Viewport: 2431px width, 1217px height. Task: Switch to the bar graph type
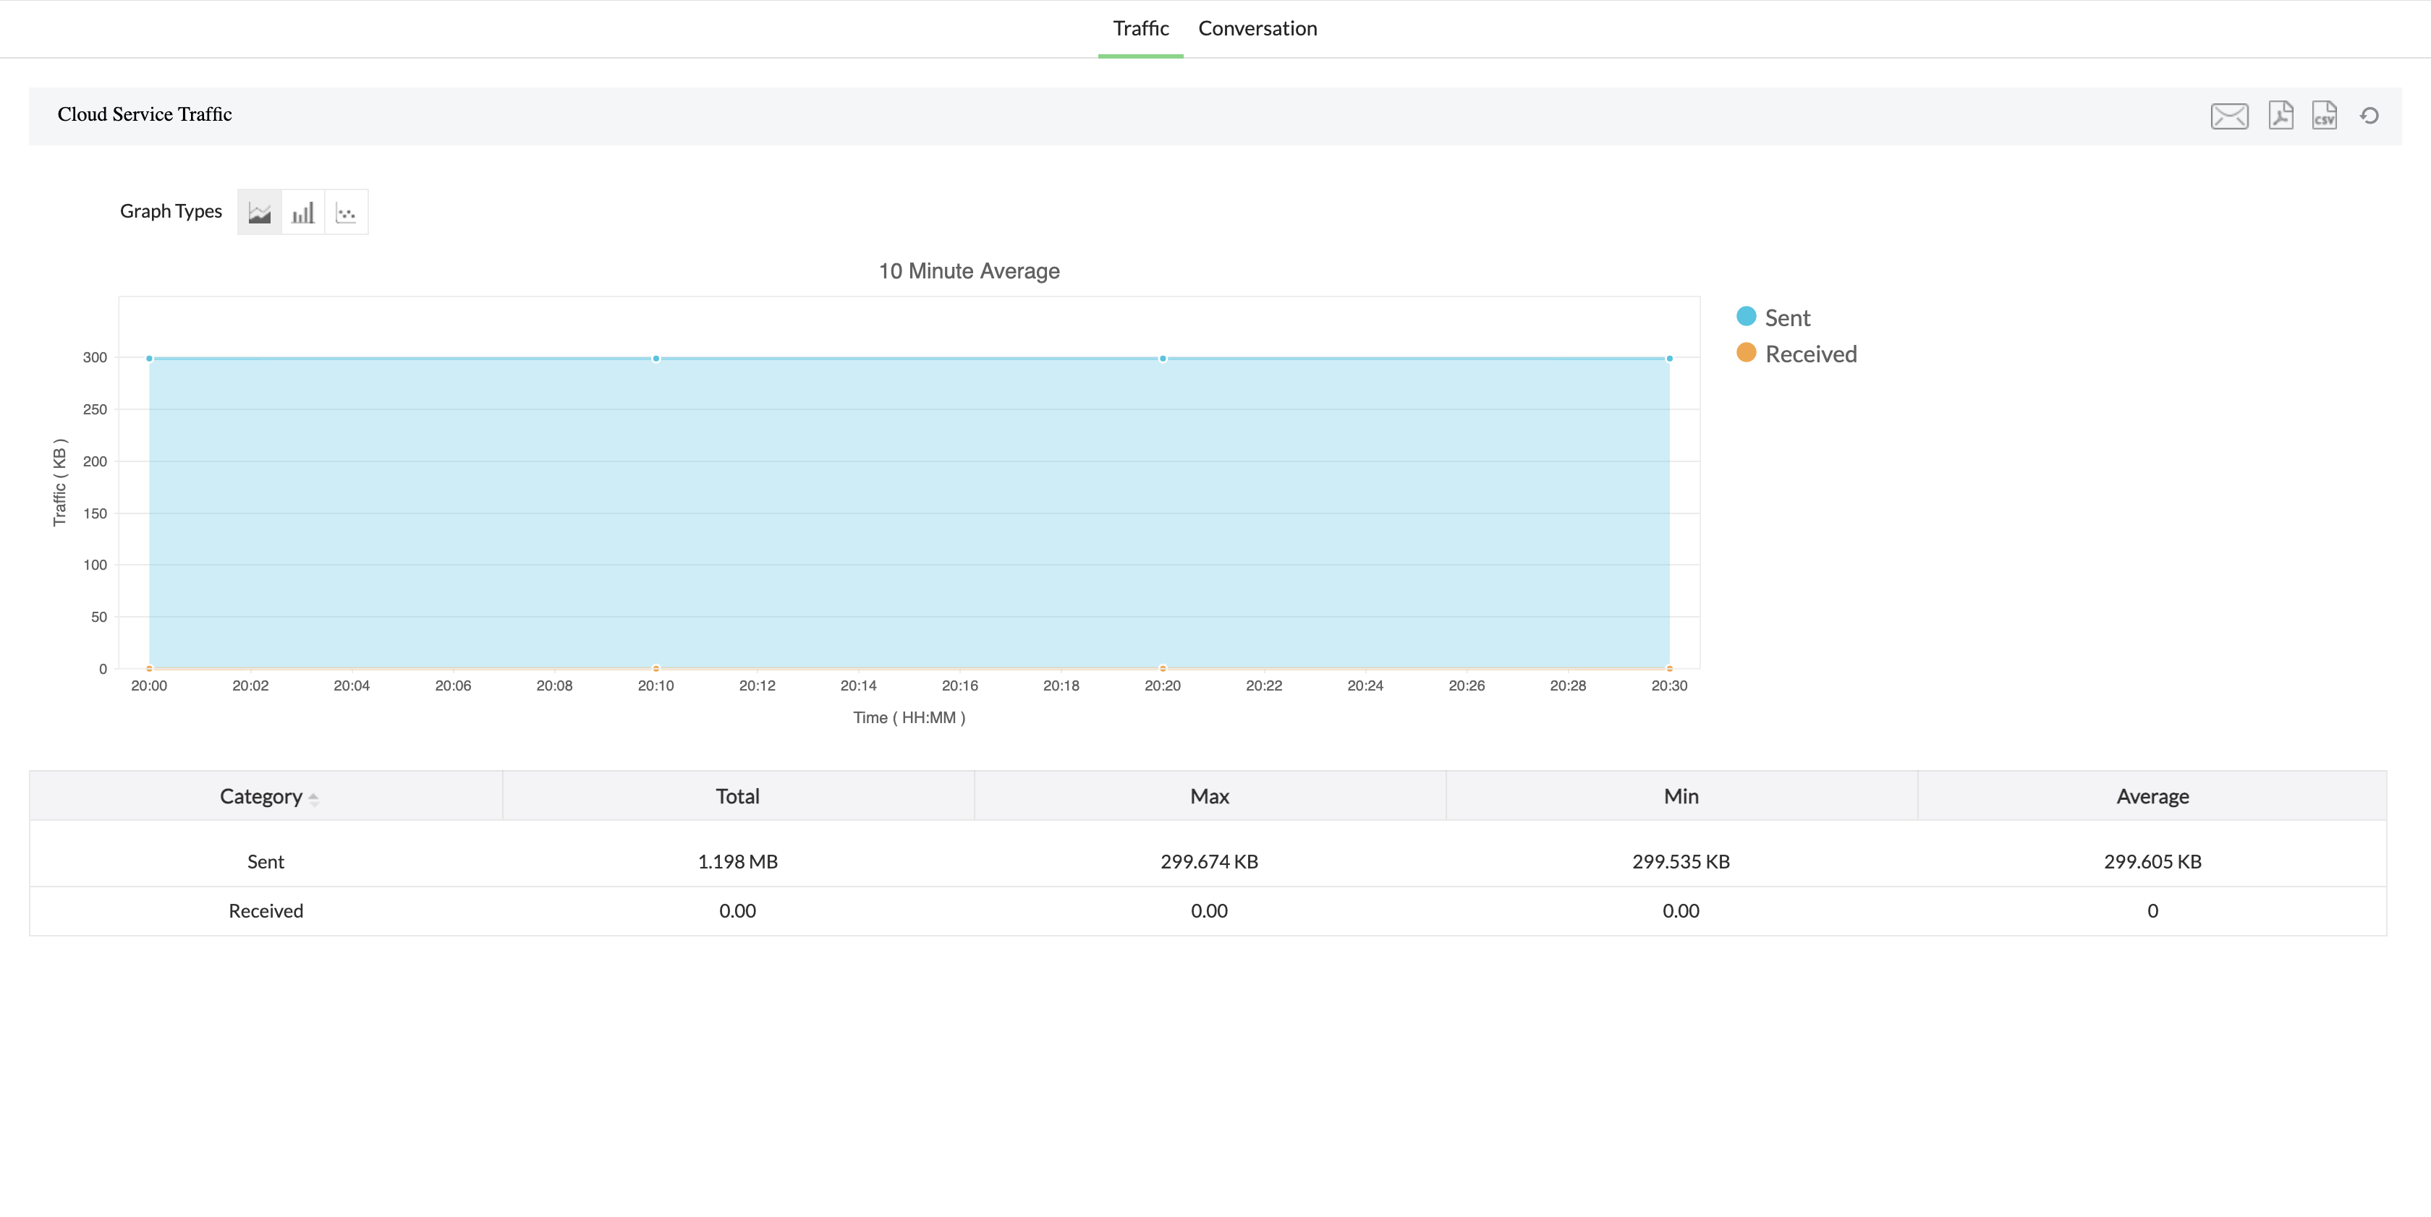tap(303, 213)
